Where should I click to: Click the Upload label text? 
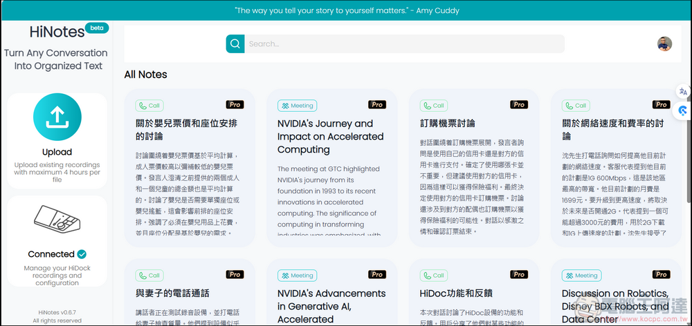pos(57,152)
